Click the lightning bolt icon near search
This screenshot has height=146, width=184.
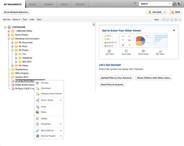tap(135, 4)
